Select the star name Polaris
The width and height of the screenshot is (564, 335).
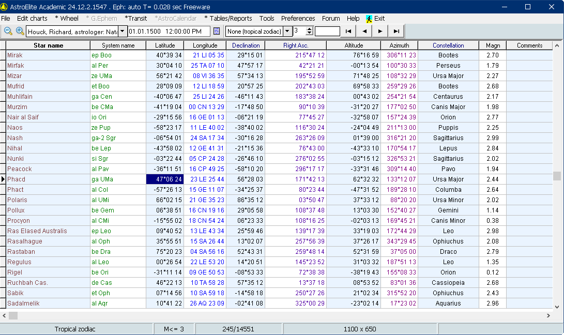(17, 200)
